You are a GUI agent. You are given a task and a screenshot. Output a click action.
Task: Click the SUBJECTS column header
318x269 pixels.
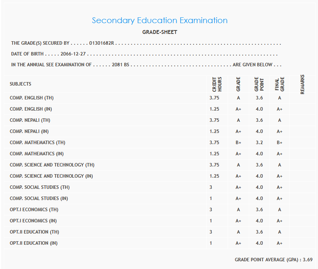click(20, 84)
